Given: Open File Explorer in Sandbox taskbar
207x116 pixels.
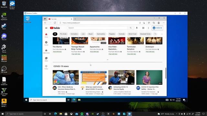Looking at the screenshot, I should [x=79, y=100].
